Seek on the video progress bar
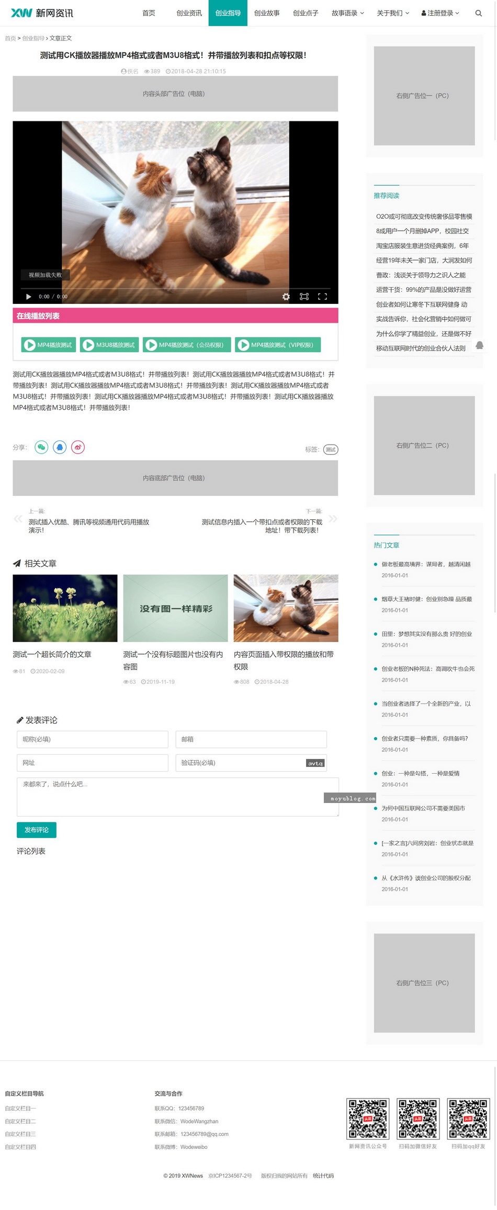Screen dimensions: 497x1210 point(175,288)
